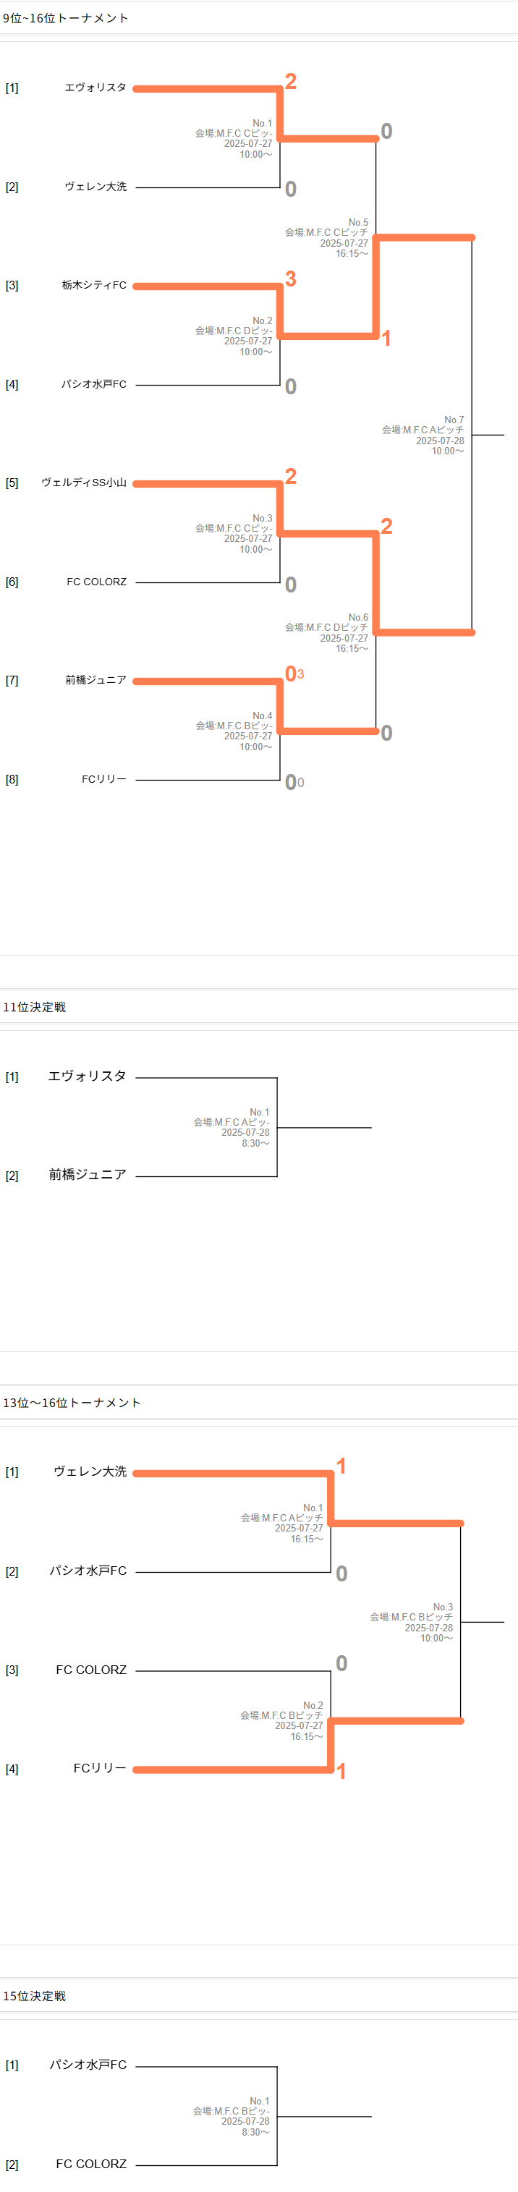Select FCリリー seed 8 entry
This screenshot has height=2192, width=518.
[103, 778]
